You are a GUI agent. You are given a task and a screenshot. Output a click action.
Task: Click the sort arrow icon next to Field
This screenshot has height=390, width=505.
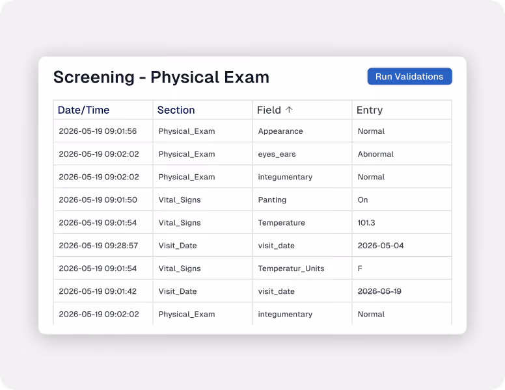[289, 110]
